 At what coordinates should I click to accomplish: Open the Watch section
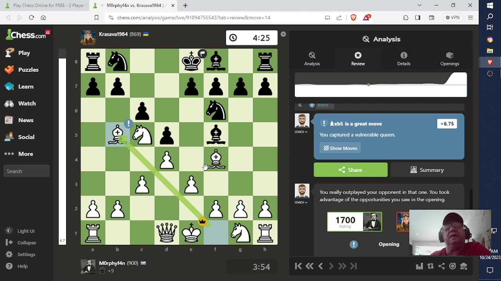pos(20,103)
